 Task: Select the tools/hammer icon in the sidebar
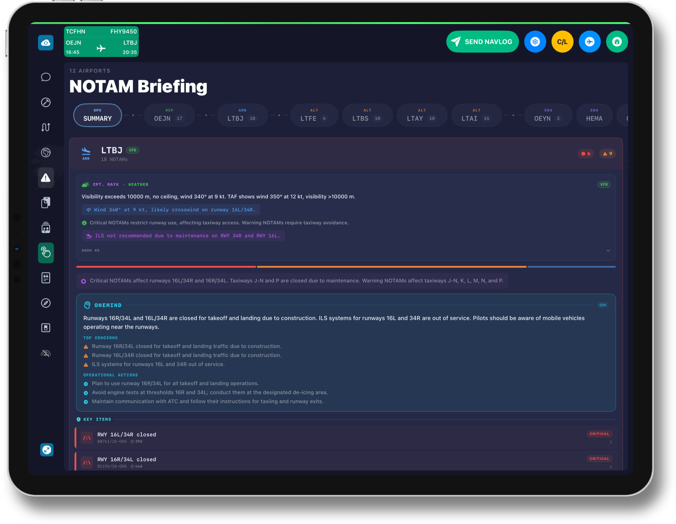coord(46,102)
